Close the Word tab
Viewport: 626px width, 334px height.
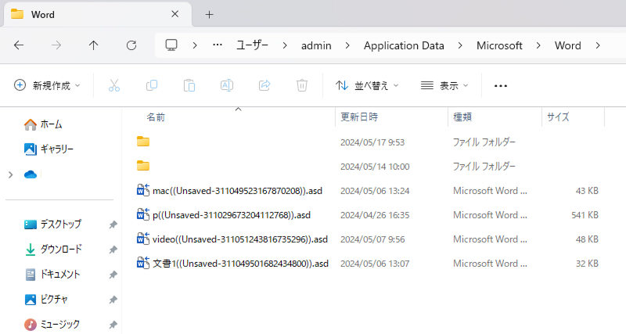tap(174, 14)
